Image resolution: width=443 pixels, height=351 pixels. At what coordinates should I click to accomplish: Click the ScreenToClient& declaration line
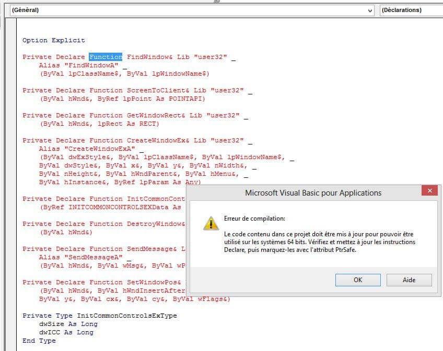[137, 91]
